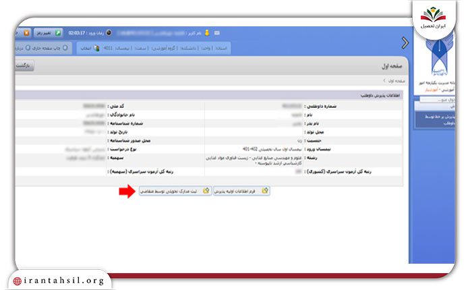Click the زمان ورود 02:03:17 timer text

[x=86, y=33]
